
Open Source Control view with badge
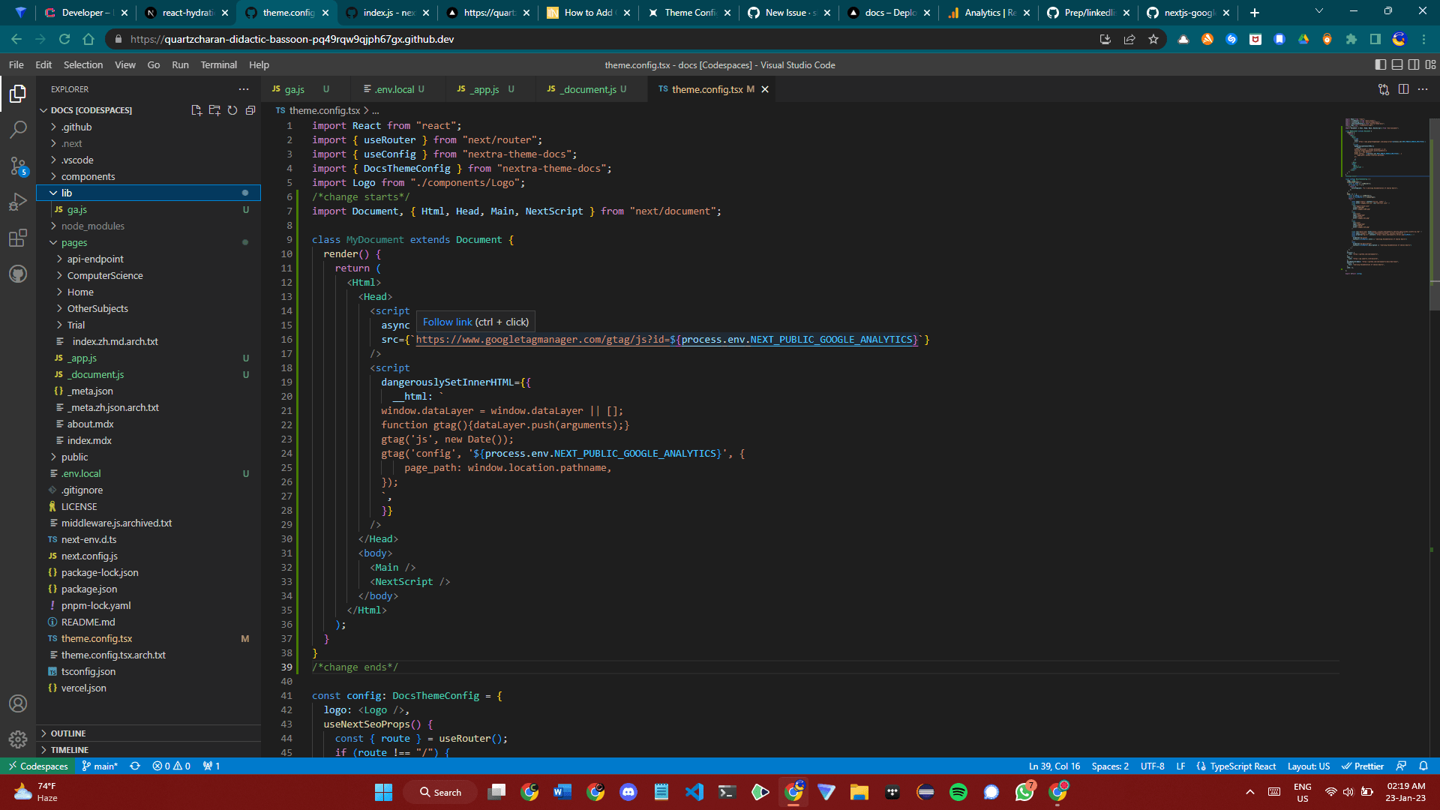[18, 166]
